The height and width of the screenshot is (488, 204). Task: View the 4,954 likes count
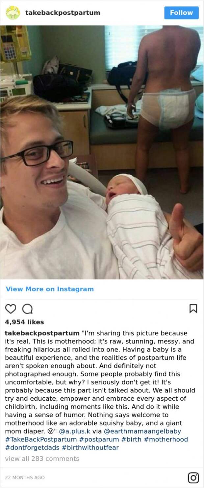tap(24, 322)
